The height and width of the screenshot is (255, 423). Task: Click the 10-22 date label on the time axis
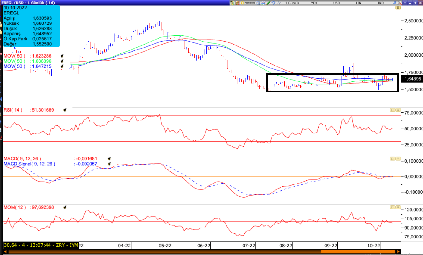click(x=373, y=245)
